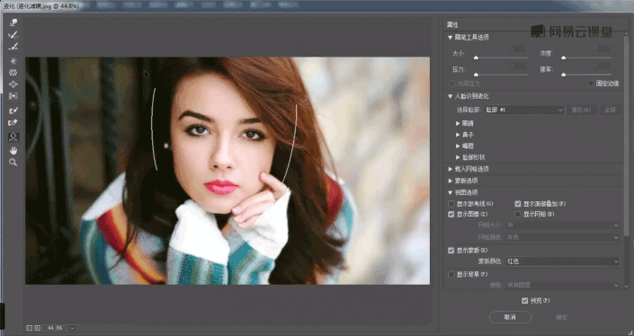Expand the 蒙版选项 section

(450, 181)
